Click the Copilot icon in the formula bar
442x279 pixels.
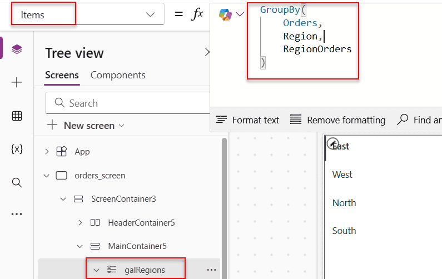coord(226,14)
